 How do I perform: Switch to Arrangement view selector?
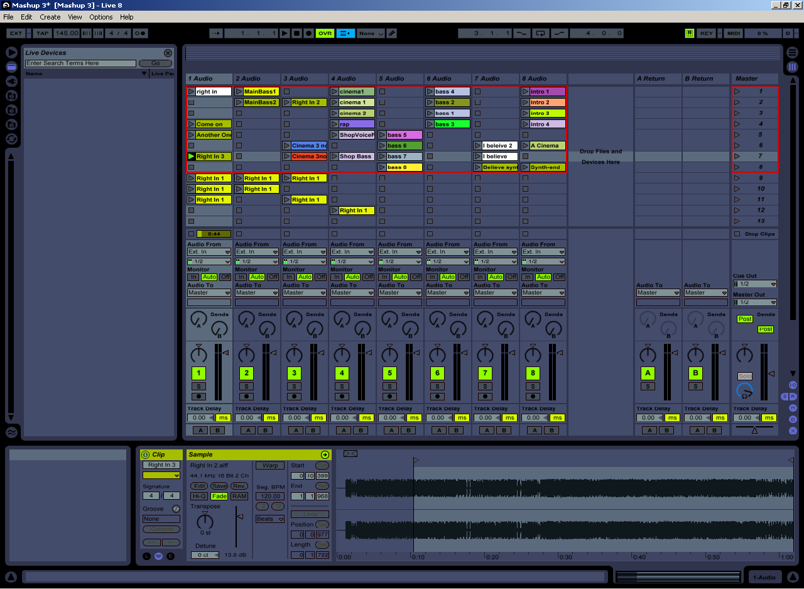tap(792, 52)
